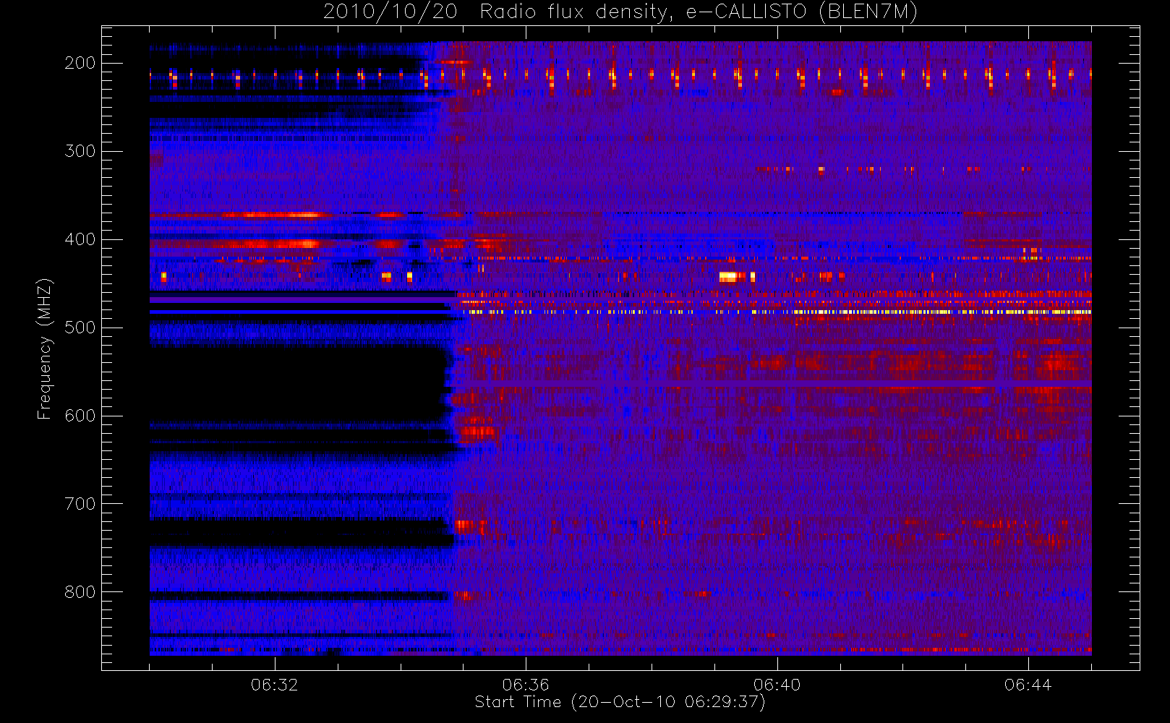Select the 800 frequency tick label
This screenshot has width=1170, height=723.
80,592
